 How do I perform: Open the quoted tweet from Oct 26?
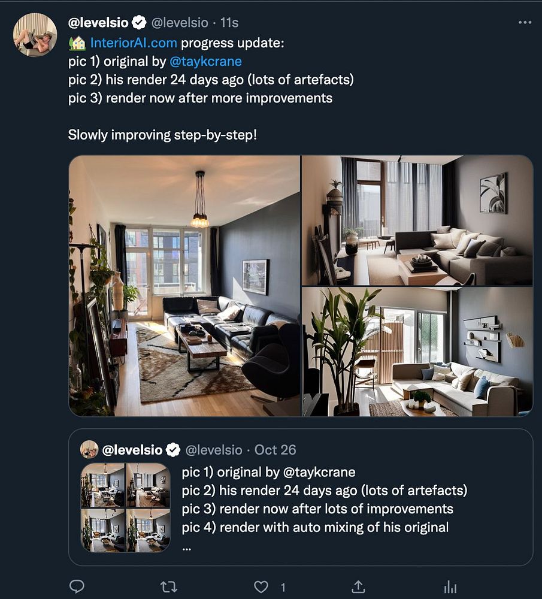click(301, 497)
